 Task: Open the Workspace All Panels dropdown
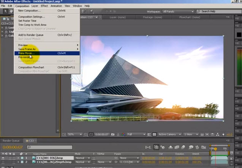(178, 11)
